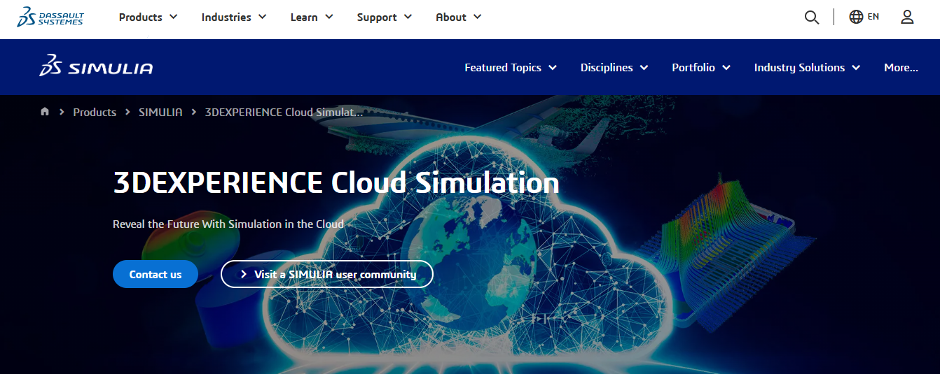Click the globe language icon

pos(856,17)
